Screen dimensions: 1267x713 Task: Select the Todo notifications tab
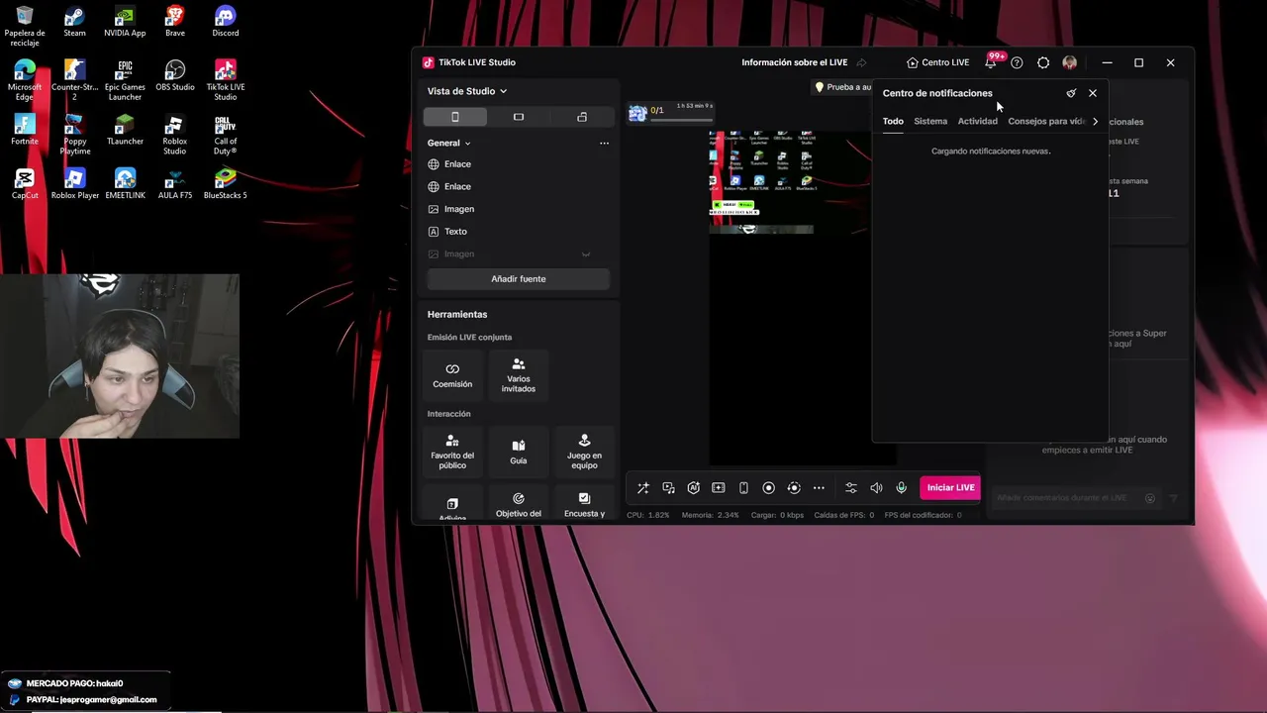click(x=893, y=121)
